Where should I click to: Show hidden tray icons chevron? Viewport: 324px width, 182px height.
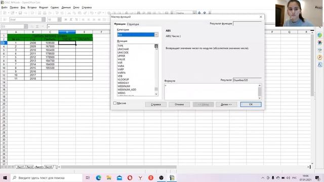(x=263, y=177)
